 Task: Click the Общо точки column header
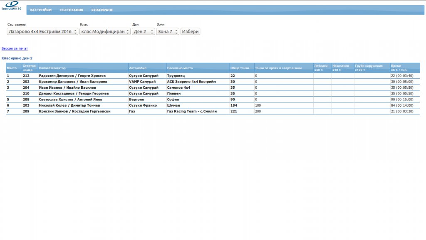point(242,68)
